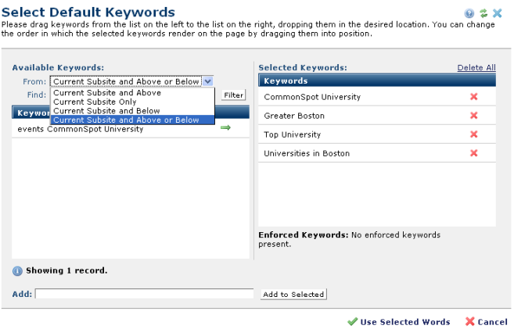Viewport: 514px width, 329px height.
Task: Select Current Subsite and Above or Below
Action: pos(126,120)
